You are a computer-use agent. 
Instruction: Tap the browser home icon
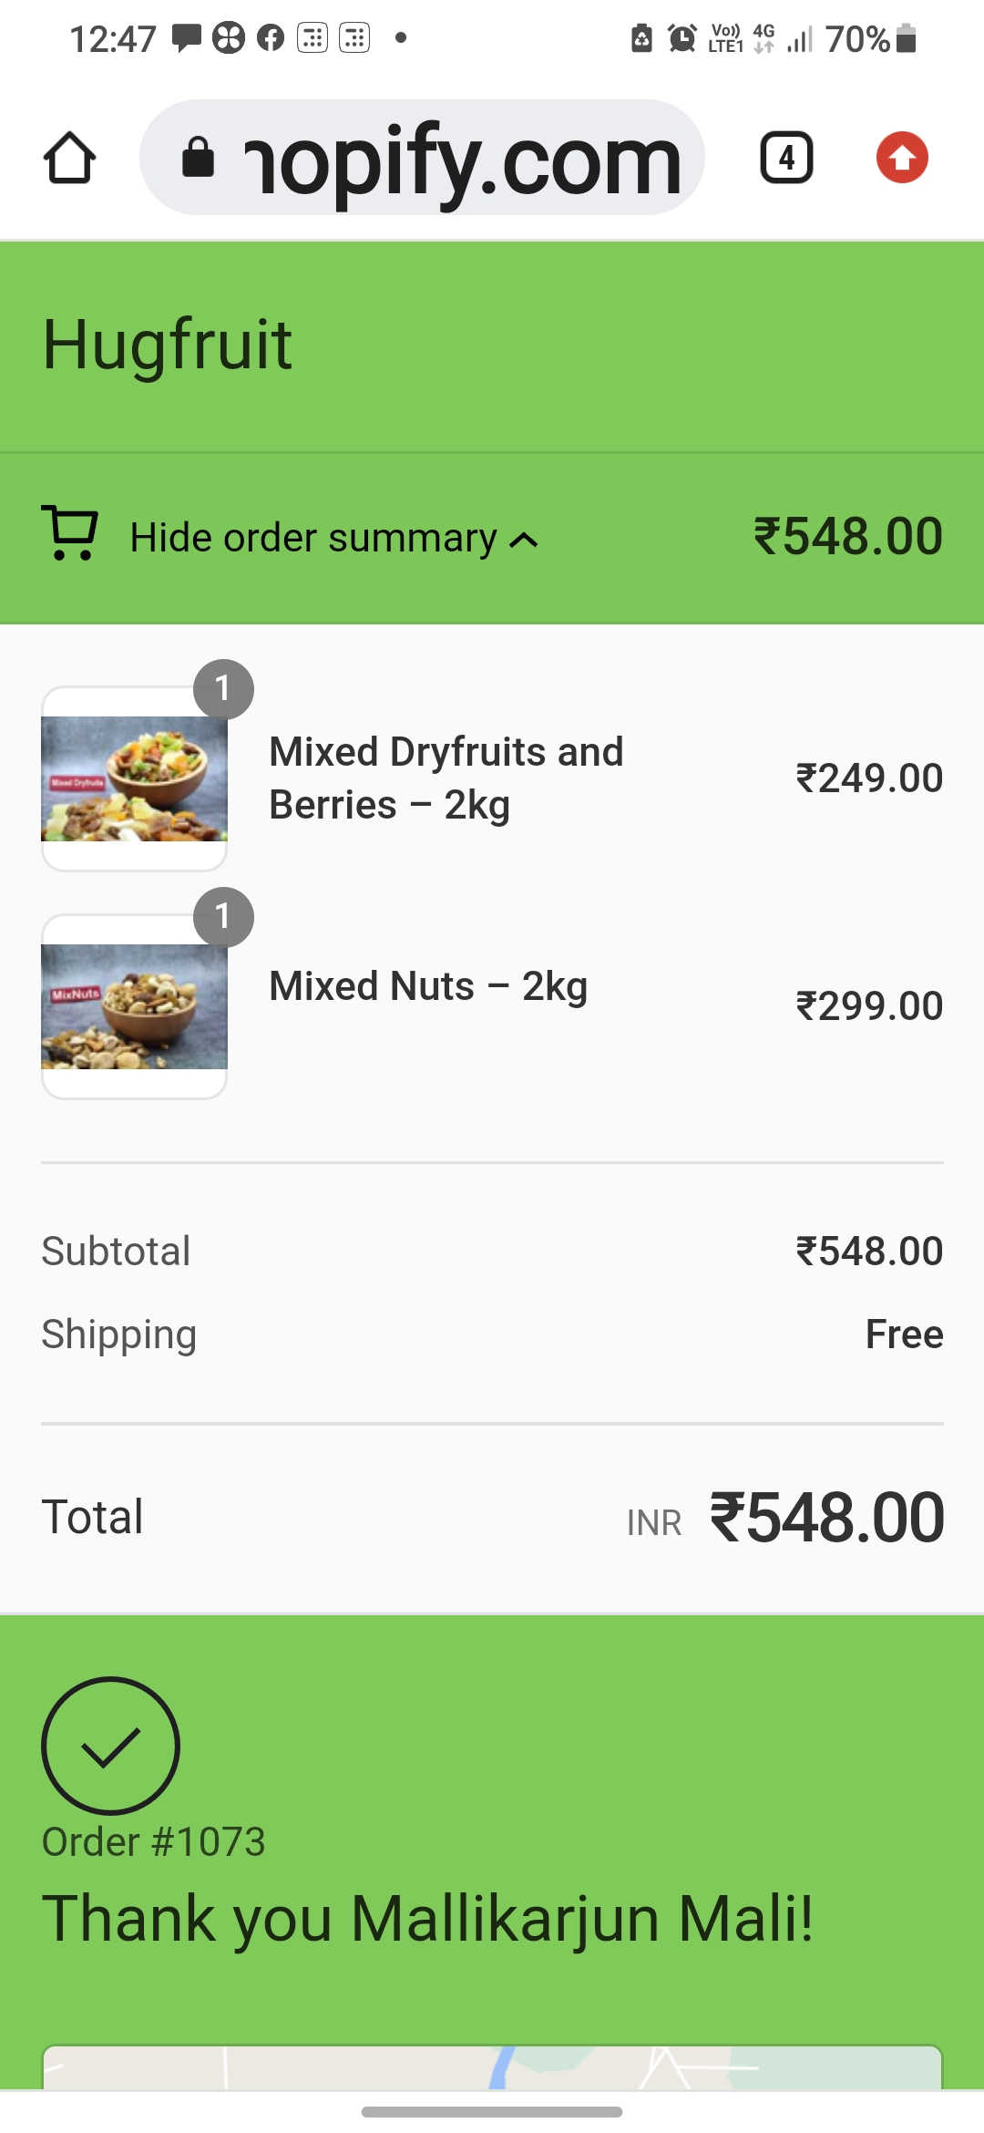pyautogui.click(x=69, y=158)
